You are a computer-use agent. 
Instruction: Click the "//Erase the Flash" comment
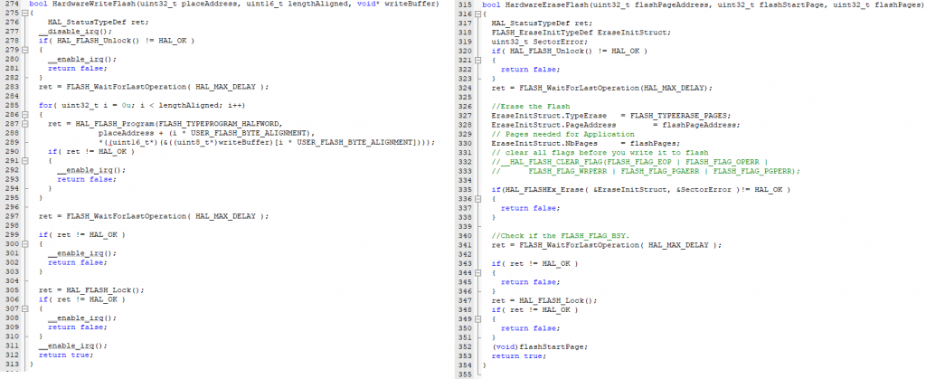(x=523, y=107)
